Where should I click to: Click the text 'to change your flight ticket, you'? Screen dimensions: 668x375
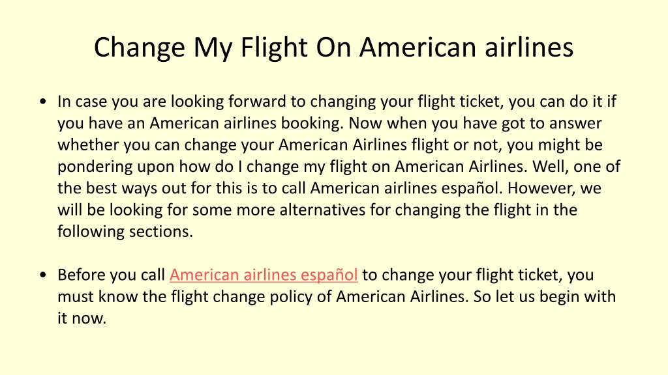(x=478, y=275)
